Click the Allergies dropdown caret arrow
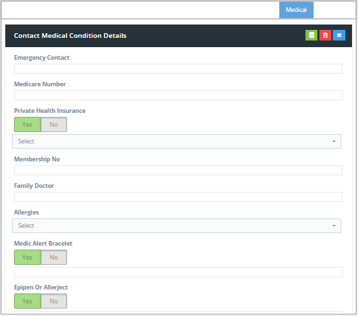 [x=334, y=226]
